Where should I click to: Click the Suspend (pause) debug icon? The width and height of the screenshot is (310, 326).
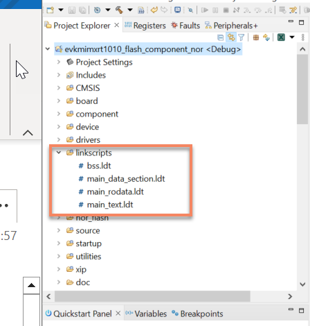pos(215,10)
